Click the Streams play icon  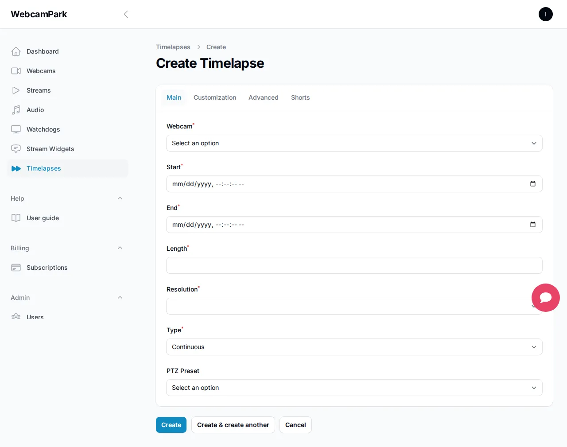[x=16, y=90]
